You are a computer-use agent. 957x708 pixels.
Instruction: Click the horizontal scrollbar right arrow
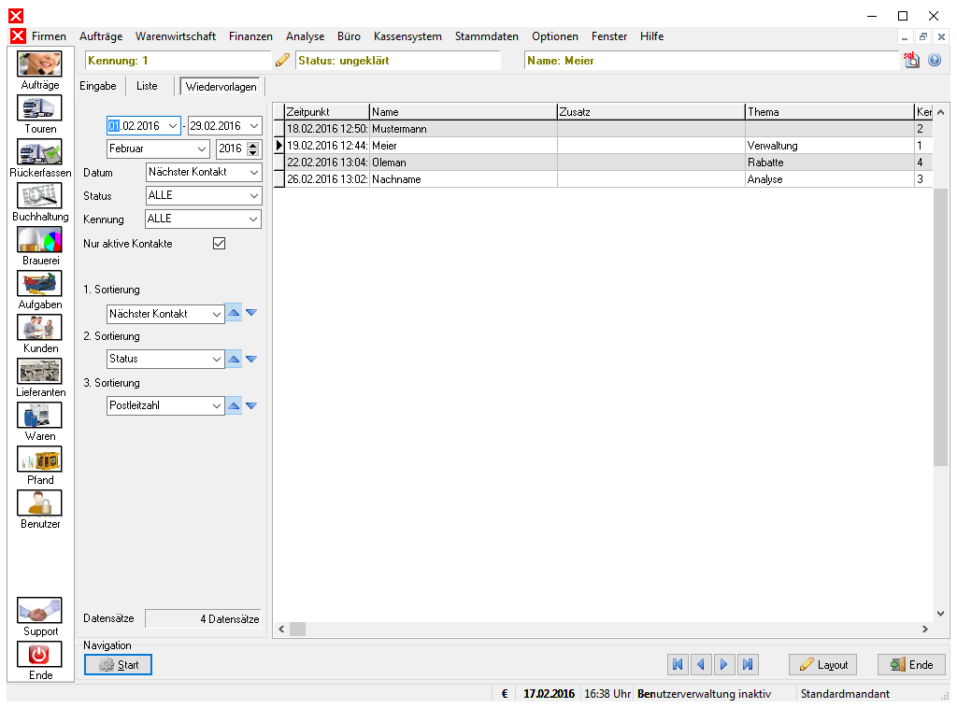click(x=925, y=629)
